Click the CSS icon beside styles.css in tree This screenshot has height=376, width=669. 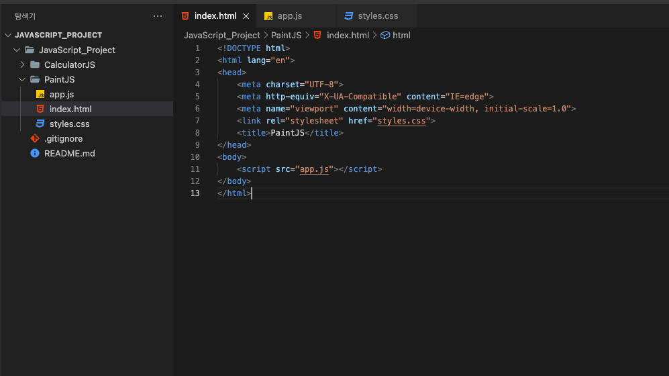tap(40, 124)
